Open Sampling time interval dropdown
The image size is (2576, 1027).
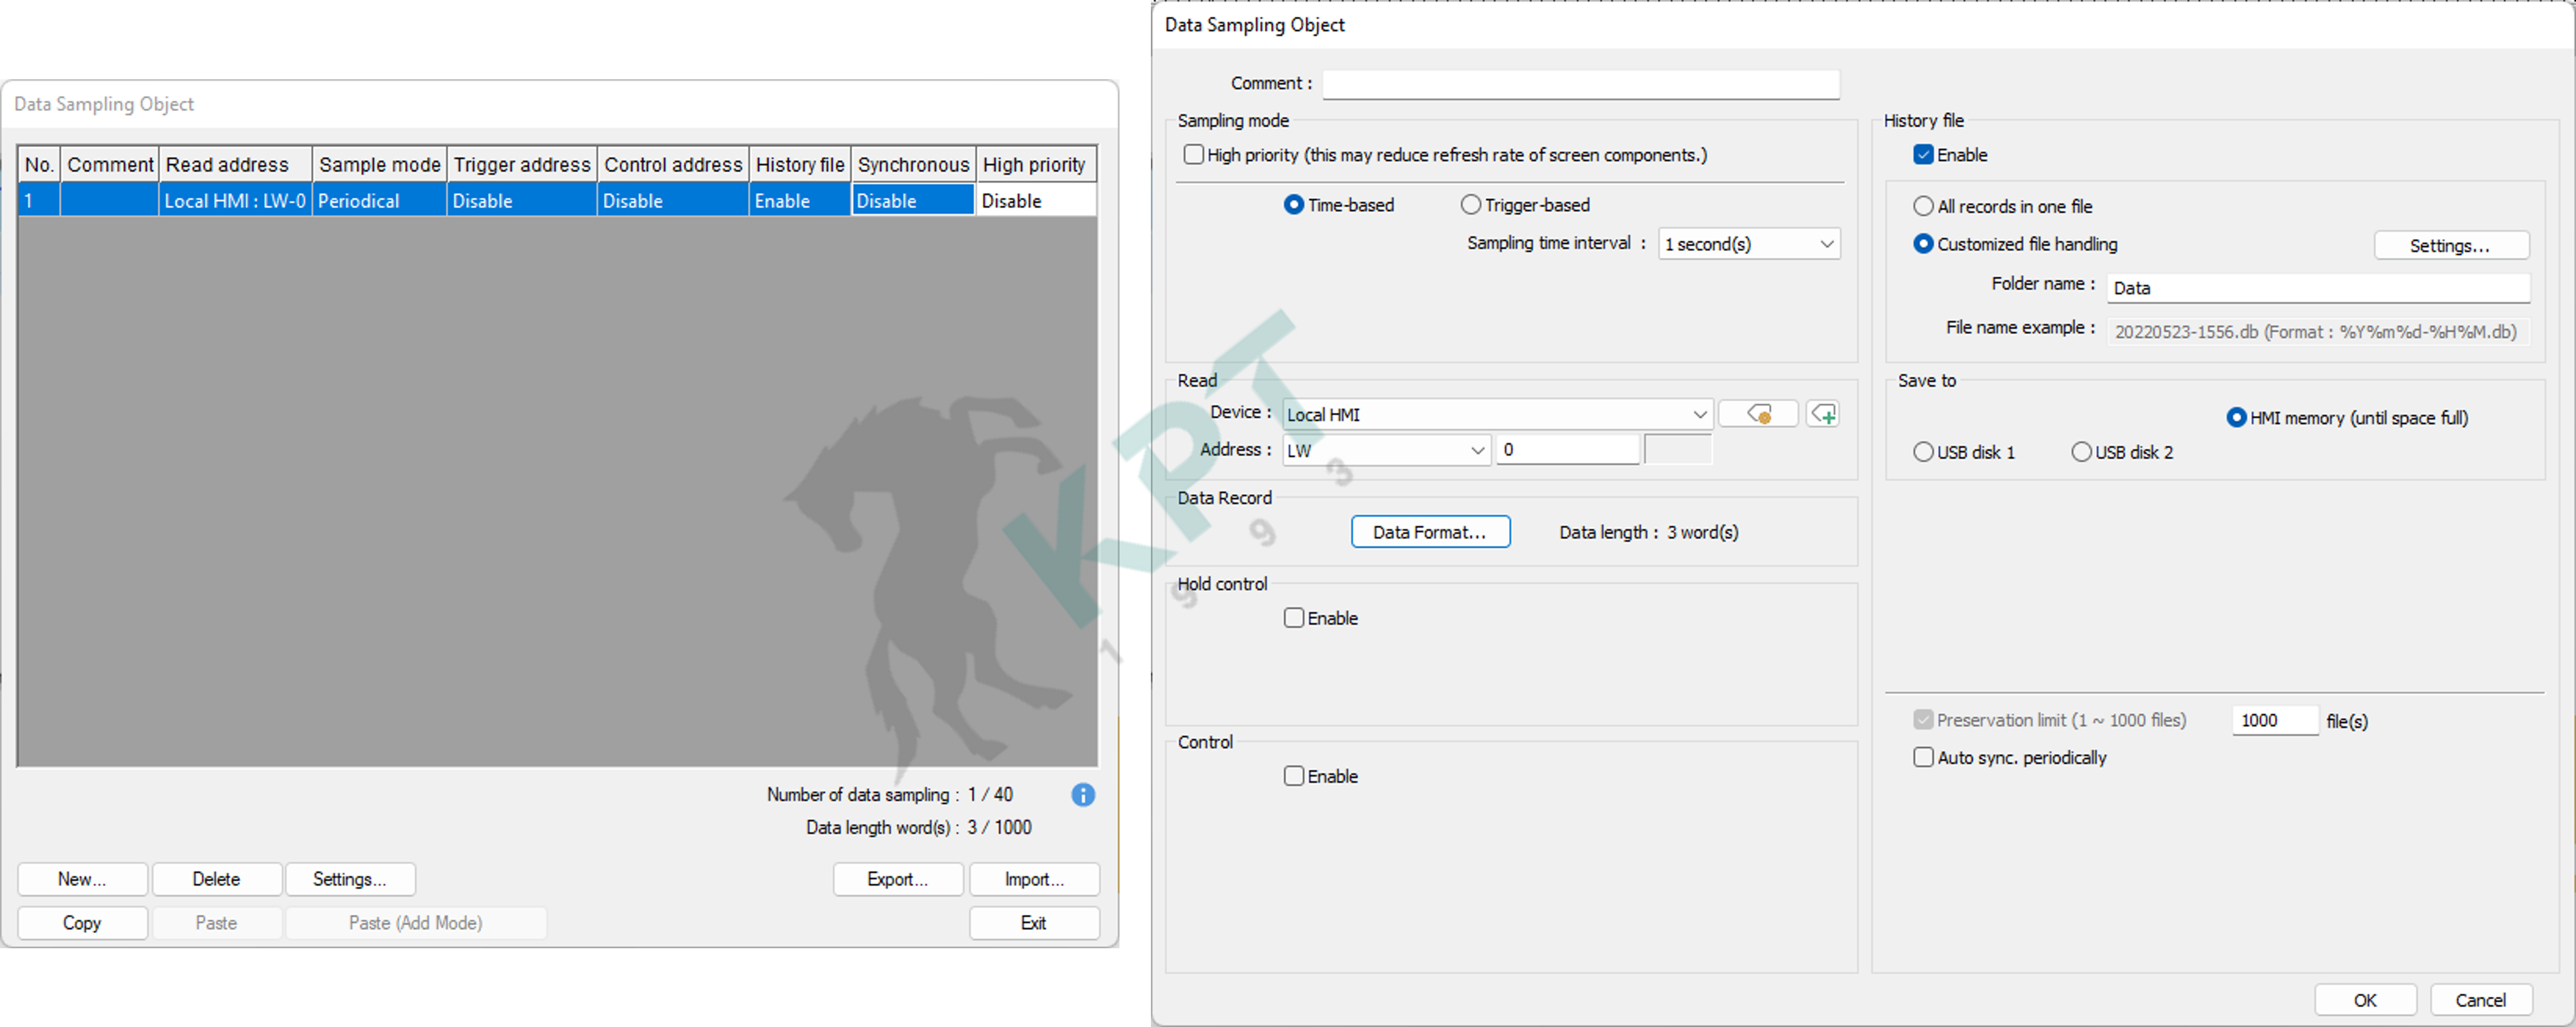pyautogui.click(x=1749, y=244)
